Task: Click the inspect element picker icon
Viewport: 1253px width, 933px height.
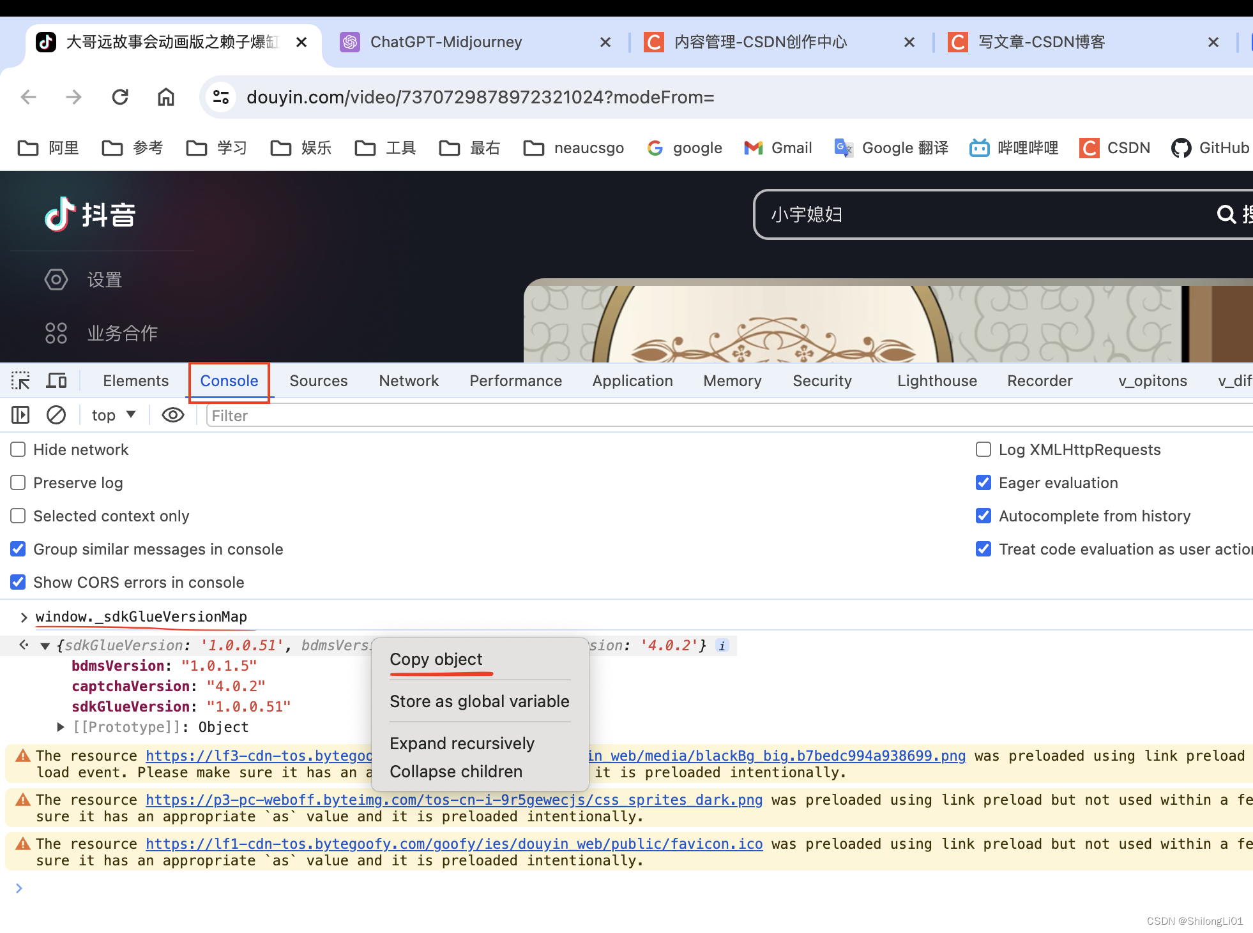Action: [x=20, y=381]
